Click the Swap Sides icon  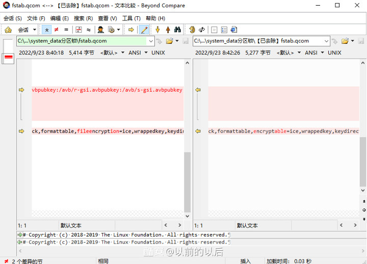pyautogui.click(x=192, y=30)
